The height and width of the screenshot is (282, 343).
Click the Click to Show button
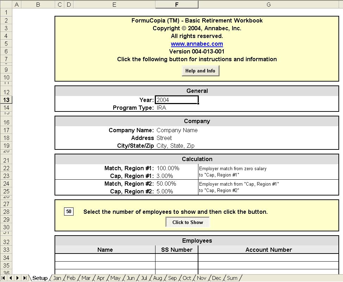(x=188, y=222)
